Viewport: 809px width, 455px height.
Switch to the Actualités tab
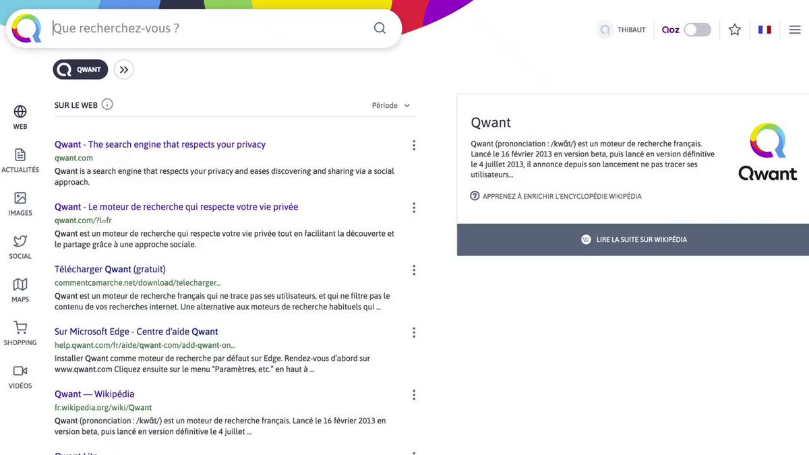click(x=20, y=160)
